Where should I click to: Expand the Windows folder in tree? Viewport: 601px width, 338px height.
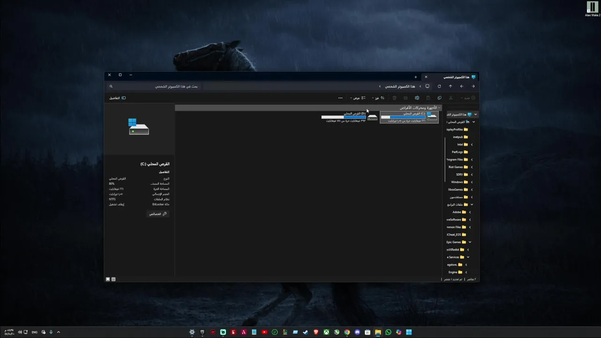[x=471, y=182]
